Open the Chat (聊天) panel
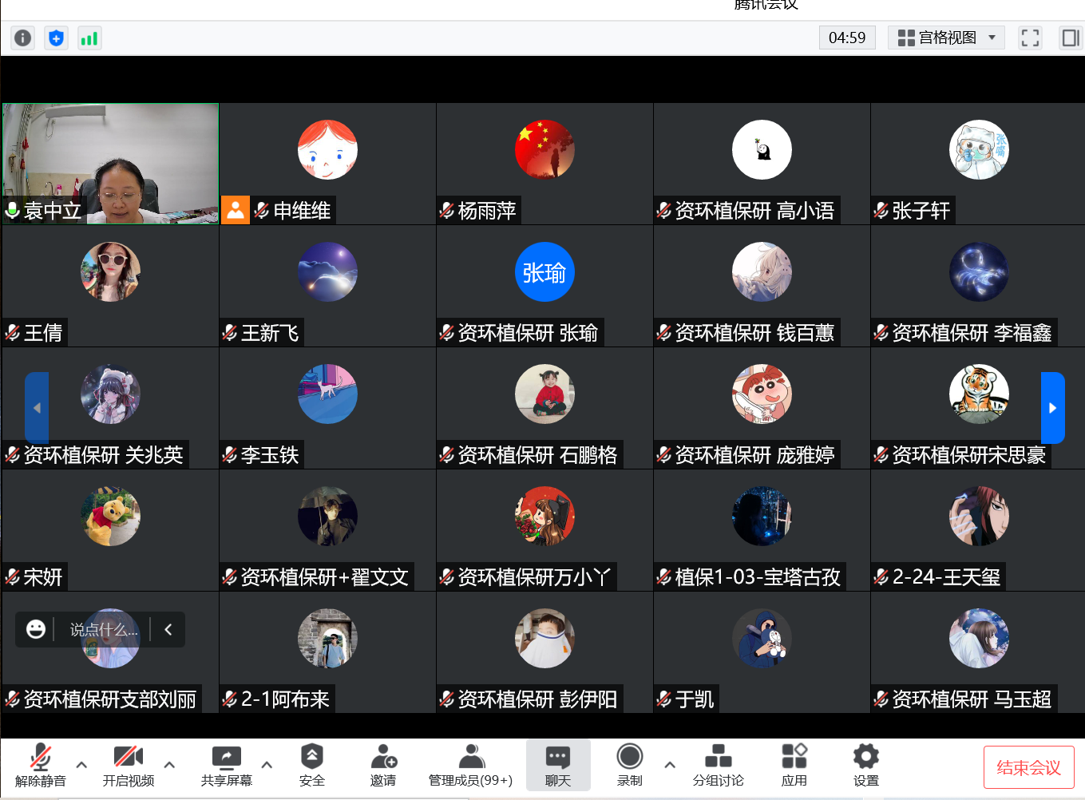Image resolution: width=1085 pixels, height=800 pixels. pyautogui.click(x=557, y=765)
